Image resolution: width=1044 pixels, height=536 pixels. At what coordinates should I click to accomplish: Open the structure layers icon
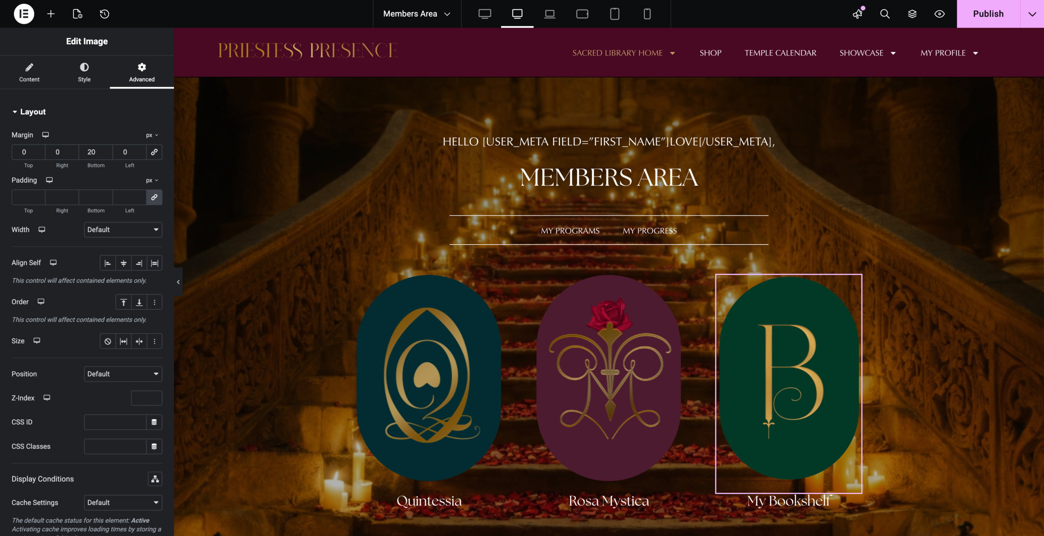click(x=912, y=14)
